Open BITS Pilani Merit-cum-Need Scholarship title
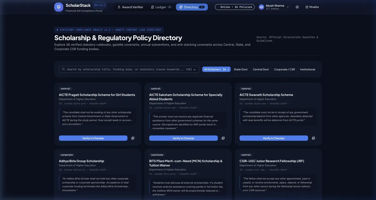This screenshot has width=376, height=200. [186, 163]
